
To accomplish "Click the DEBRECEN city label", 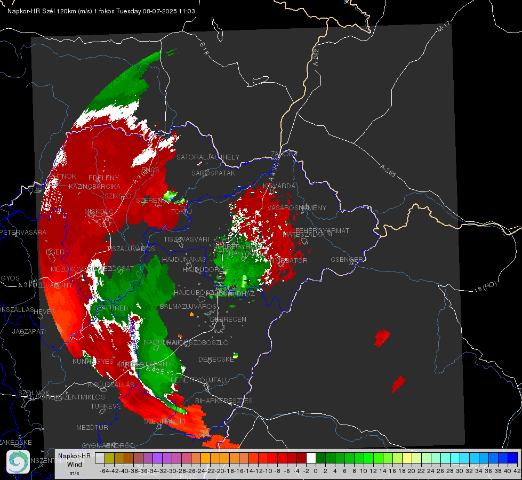I will click(228, 319).
